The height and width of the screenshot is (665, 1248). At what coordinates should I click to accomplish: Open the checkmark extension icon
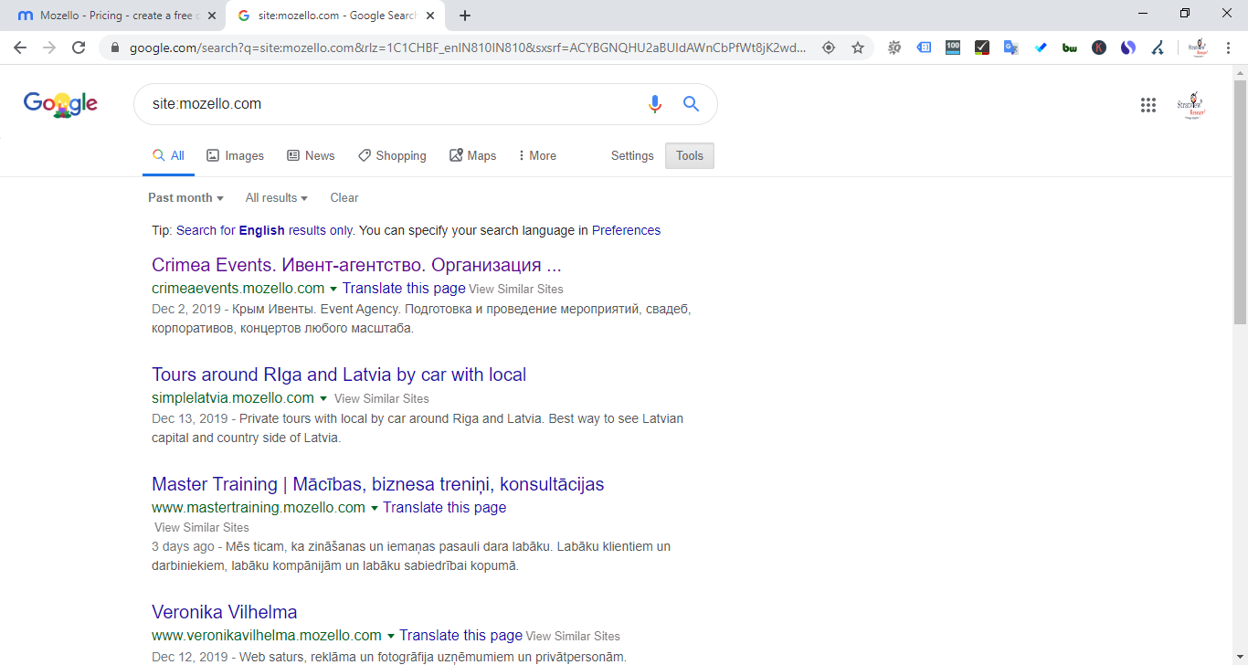click(982, 47)
